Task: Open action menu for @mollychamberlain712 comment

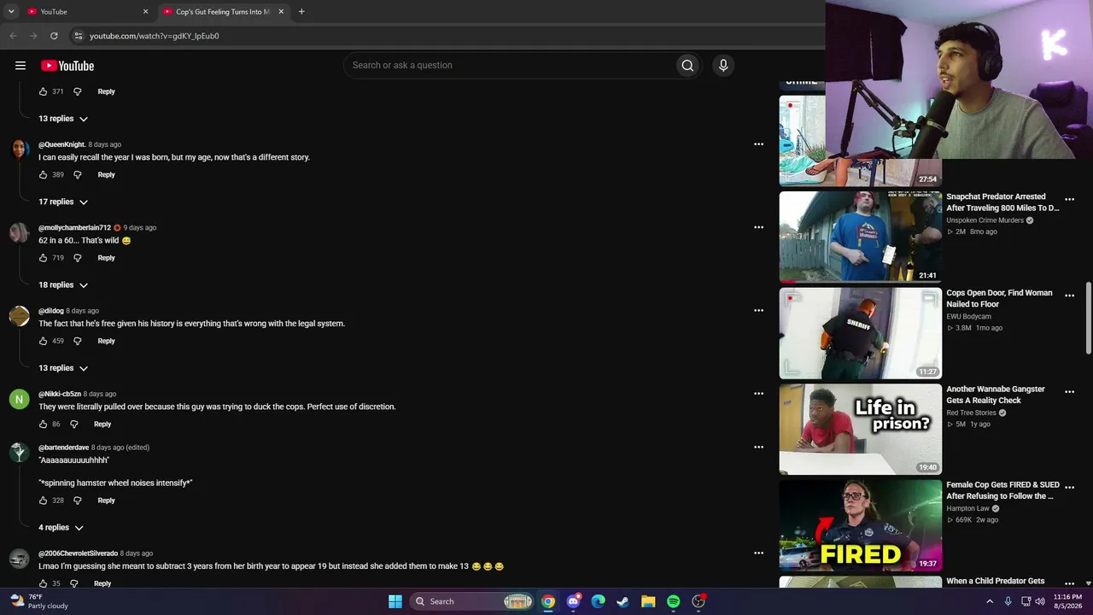Action: pyautogui.click(x=758, y=227)
